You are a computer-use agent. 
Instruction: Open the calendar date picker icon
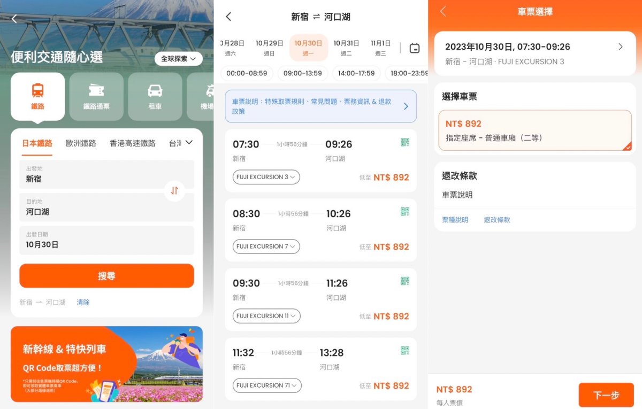[414, 48]
